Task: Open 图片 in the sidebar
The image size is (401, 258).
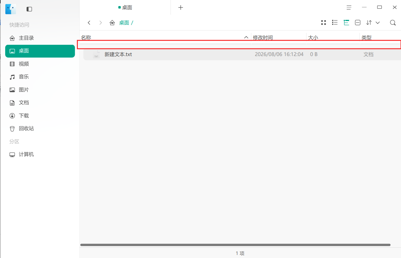Action: pos(40,90)
